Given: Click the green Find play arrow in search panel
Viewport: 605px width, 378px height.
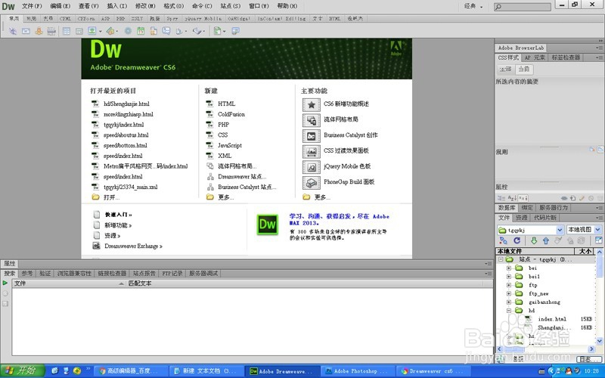Looking at the screenshot, I should (5, 283).
